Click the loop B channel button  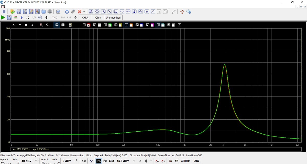coord(105,161)
